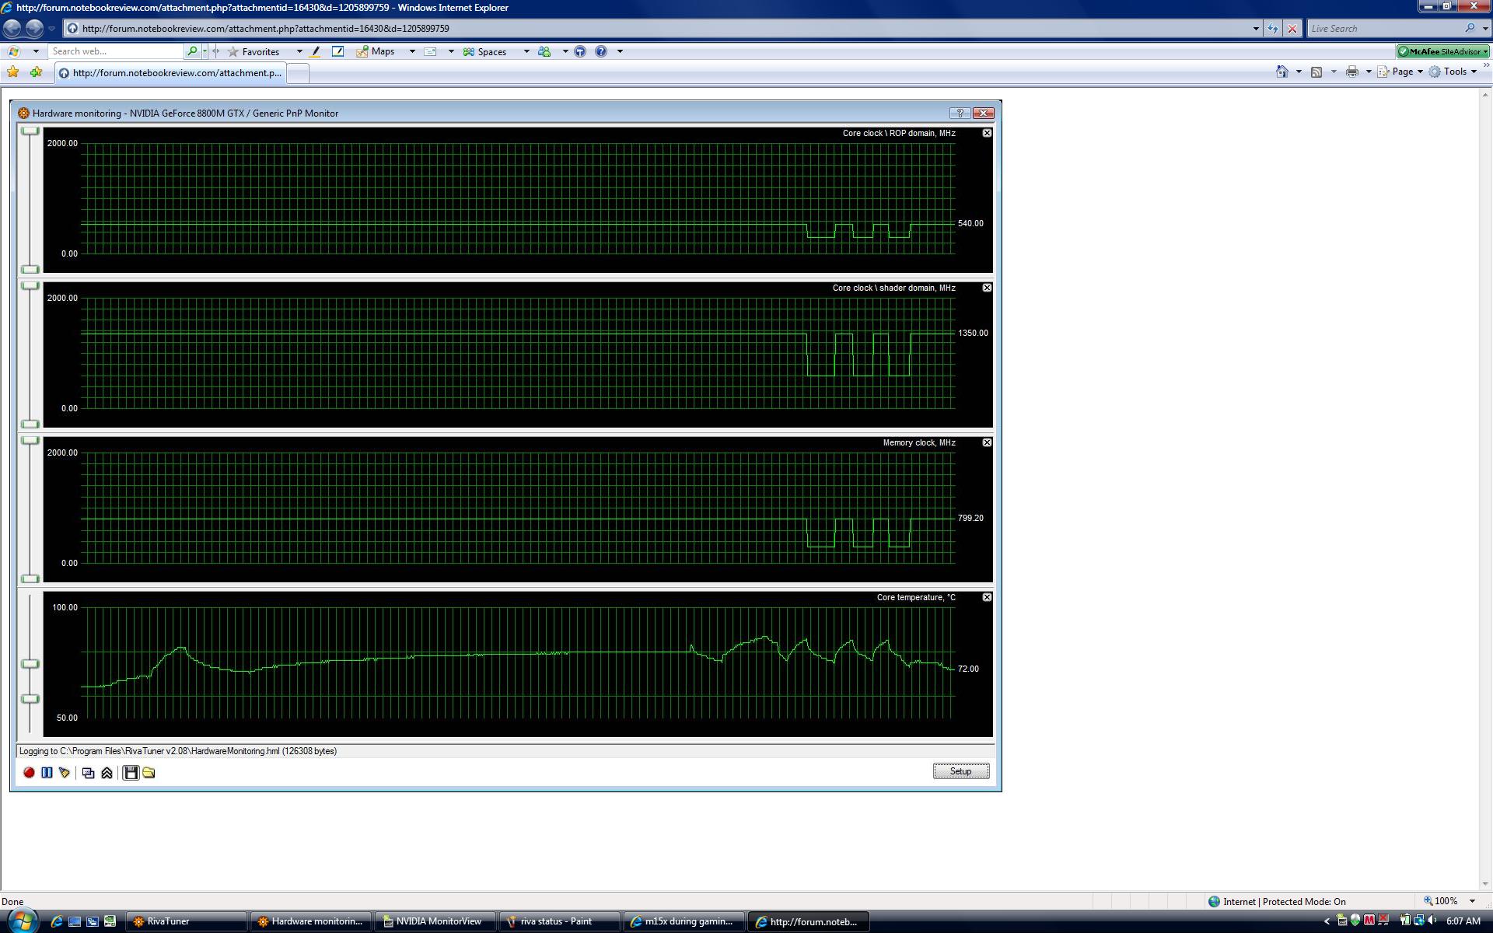
Task: Expand the Maps dropdown arrow
Action: [412, 51]
